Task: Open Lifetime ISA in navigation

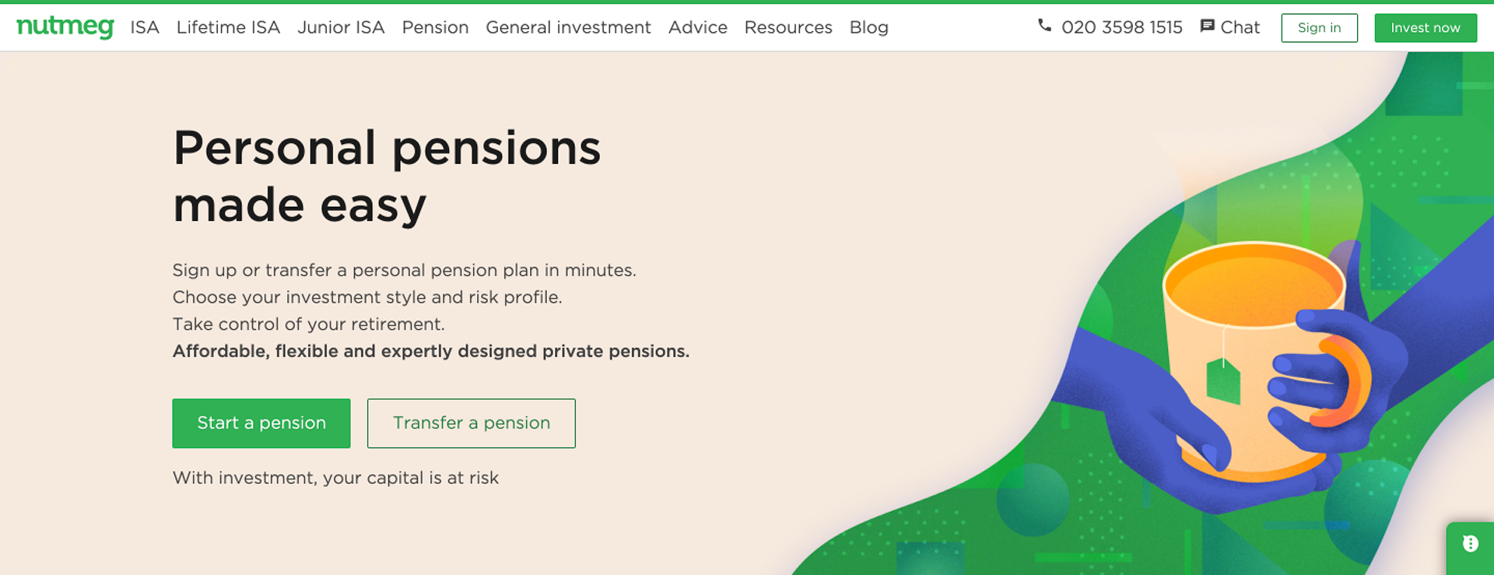Action: (228, 27)
